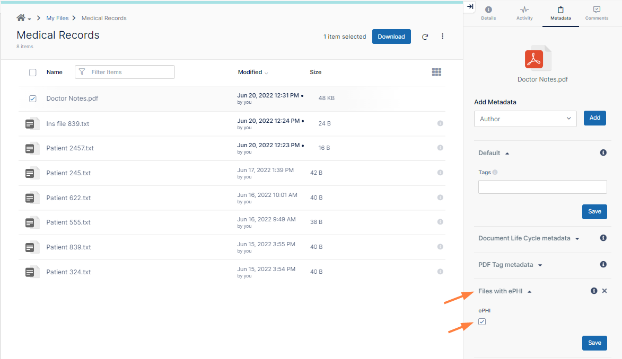Uncheck the Doctor Notes.pdf checkbox
This screenshot has height=359, width=622.
point(33,98)
